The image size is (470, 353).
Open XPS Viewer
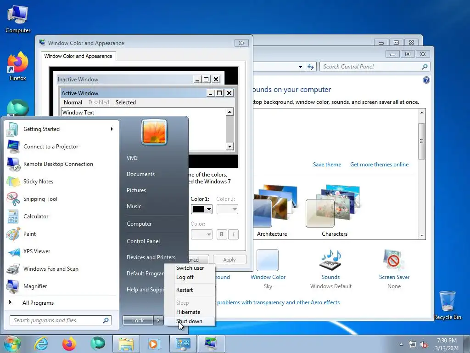[x=61, y=251]
